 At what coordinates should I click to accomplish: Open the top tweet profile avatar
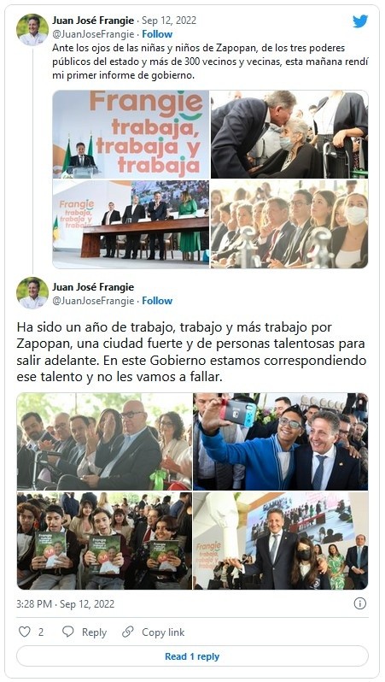32,30
